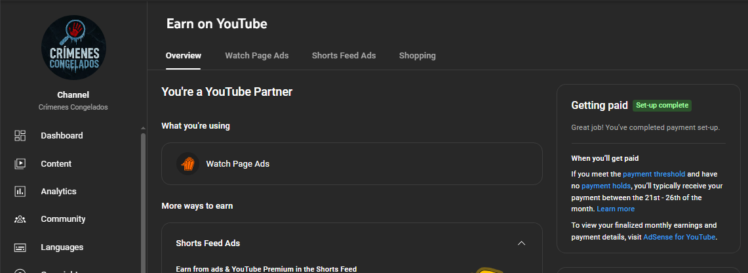The image size is (748, 273).
Task: Collapse the Shorts Feed Ads section chevron
Action: click(521, 243)
